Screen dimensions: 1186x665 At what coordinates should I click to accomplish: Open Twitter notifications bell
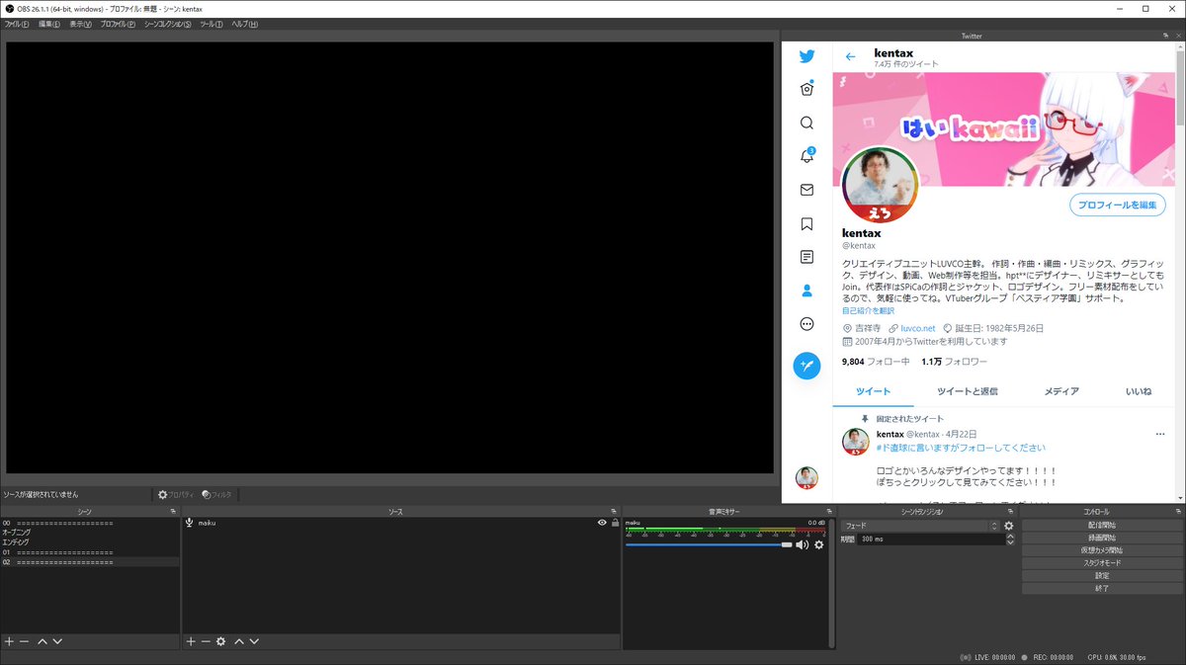(806, 156)
